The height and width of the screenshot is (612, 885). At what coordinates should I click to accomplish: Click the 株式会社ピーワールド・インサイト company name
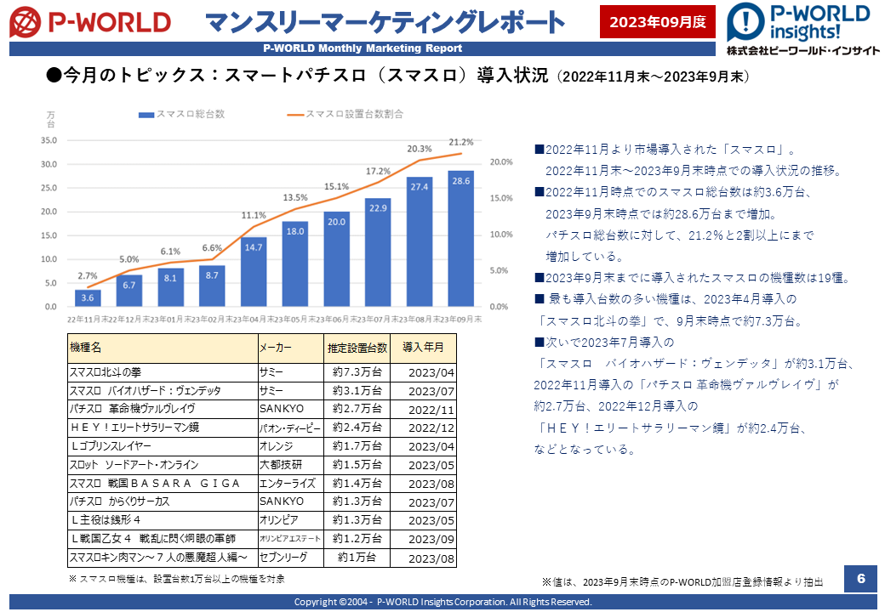[803, 51]
